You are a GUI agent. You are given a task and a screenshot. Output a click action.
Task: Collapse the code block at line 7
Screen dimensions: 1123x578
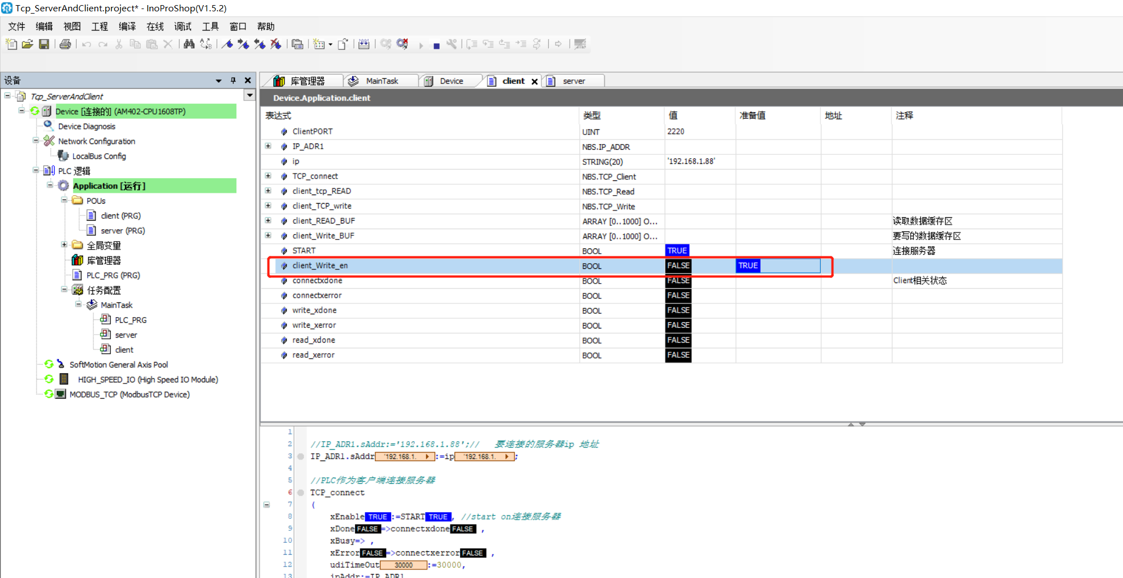267,504
